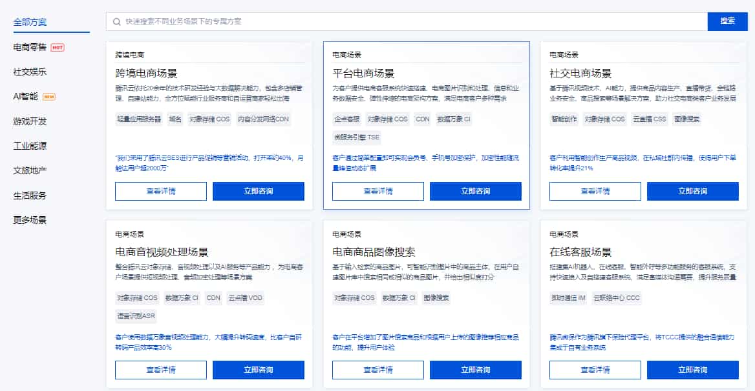
Task: Click the 轻量应用服务器 tag
Action: (x=138, y=119)
